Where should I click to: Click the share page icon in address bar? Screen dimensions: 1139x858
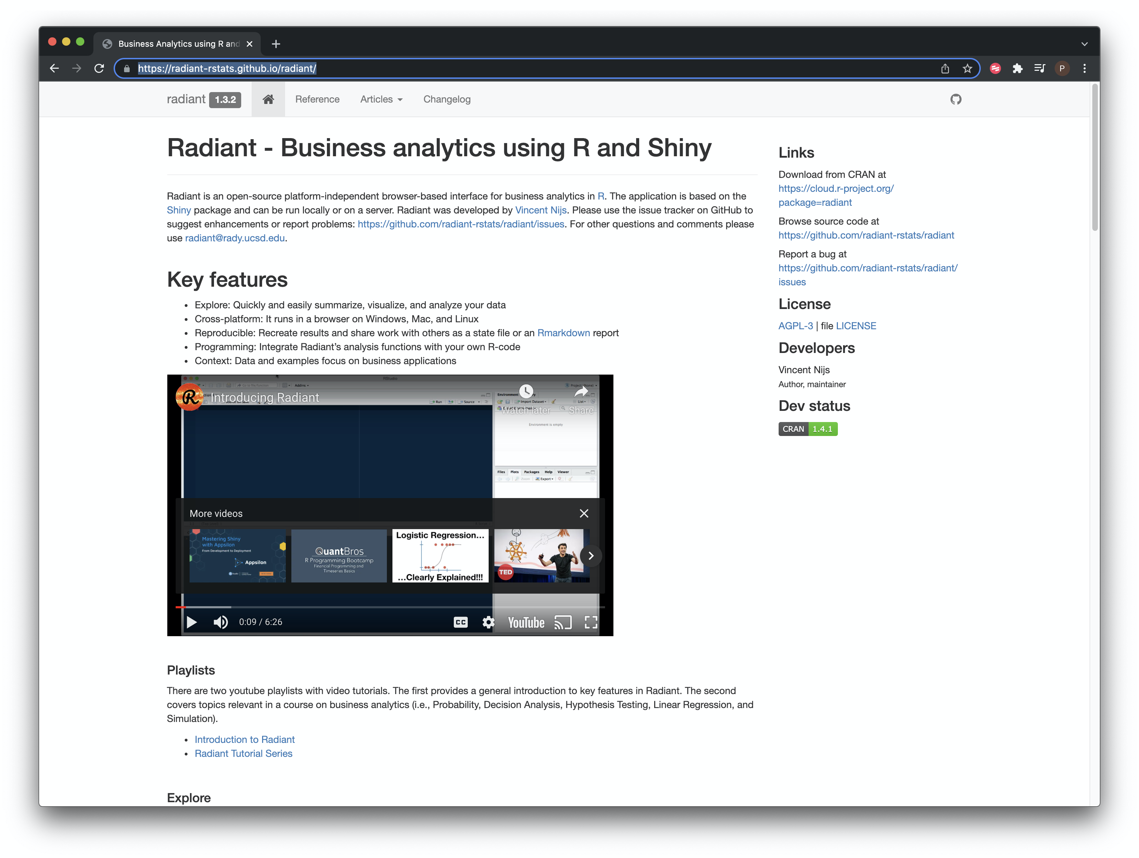coord(945,69)
